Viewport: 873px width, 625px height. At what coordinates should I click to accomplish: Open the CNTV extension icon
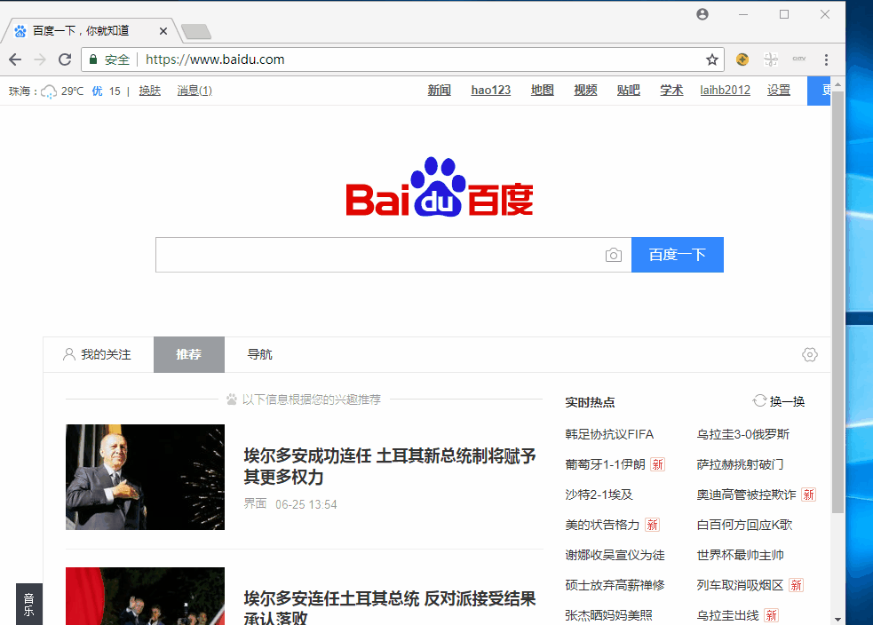click(x=799, y=59)
